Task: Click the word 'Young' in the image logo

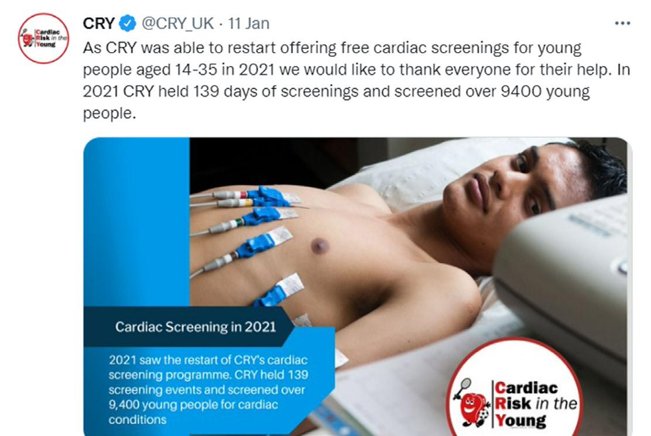Action: 520,420
